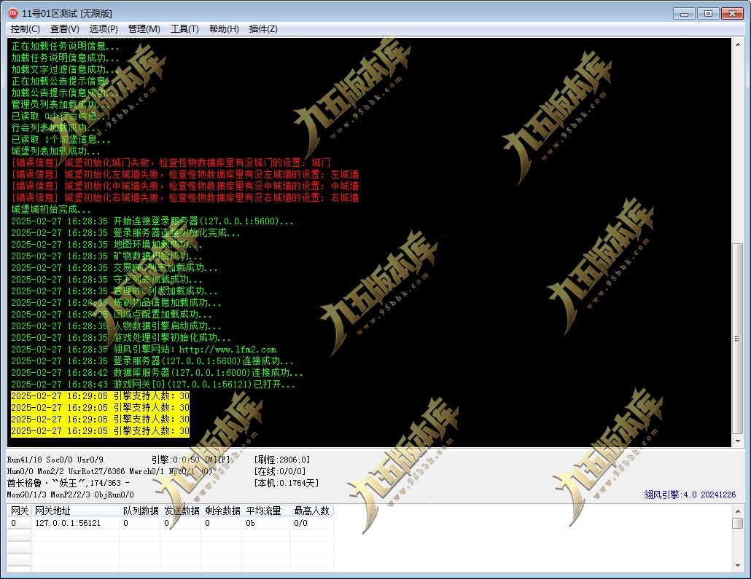
Task: Click the 人物数据引擎启动成功 log line
Action: click(x=117, y=326)
